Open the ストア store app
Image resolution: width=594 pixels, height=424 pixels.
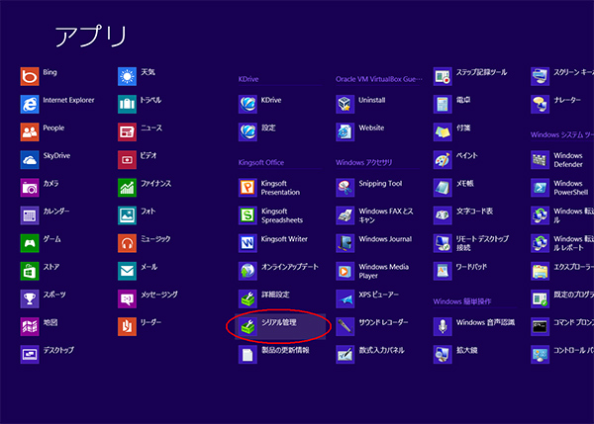coord(30,271)
